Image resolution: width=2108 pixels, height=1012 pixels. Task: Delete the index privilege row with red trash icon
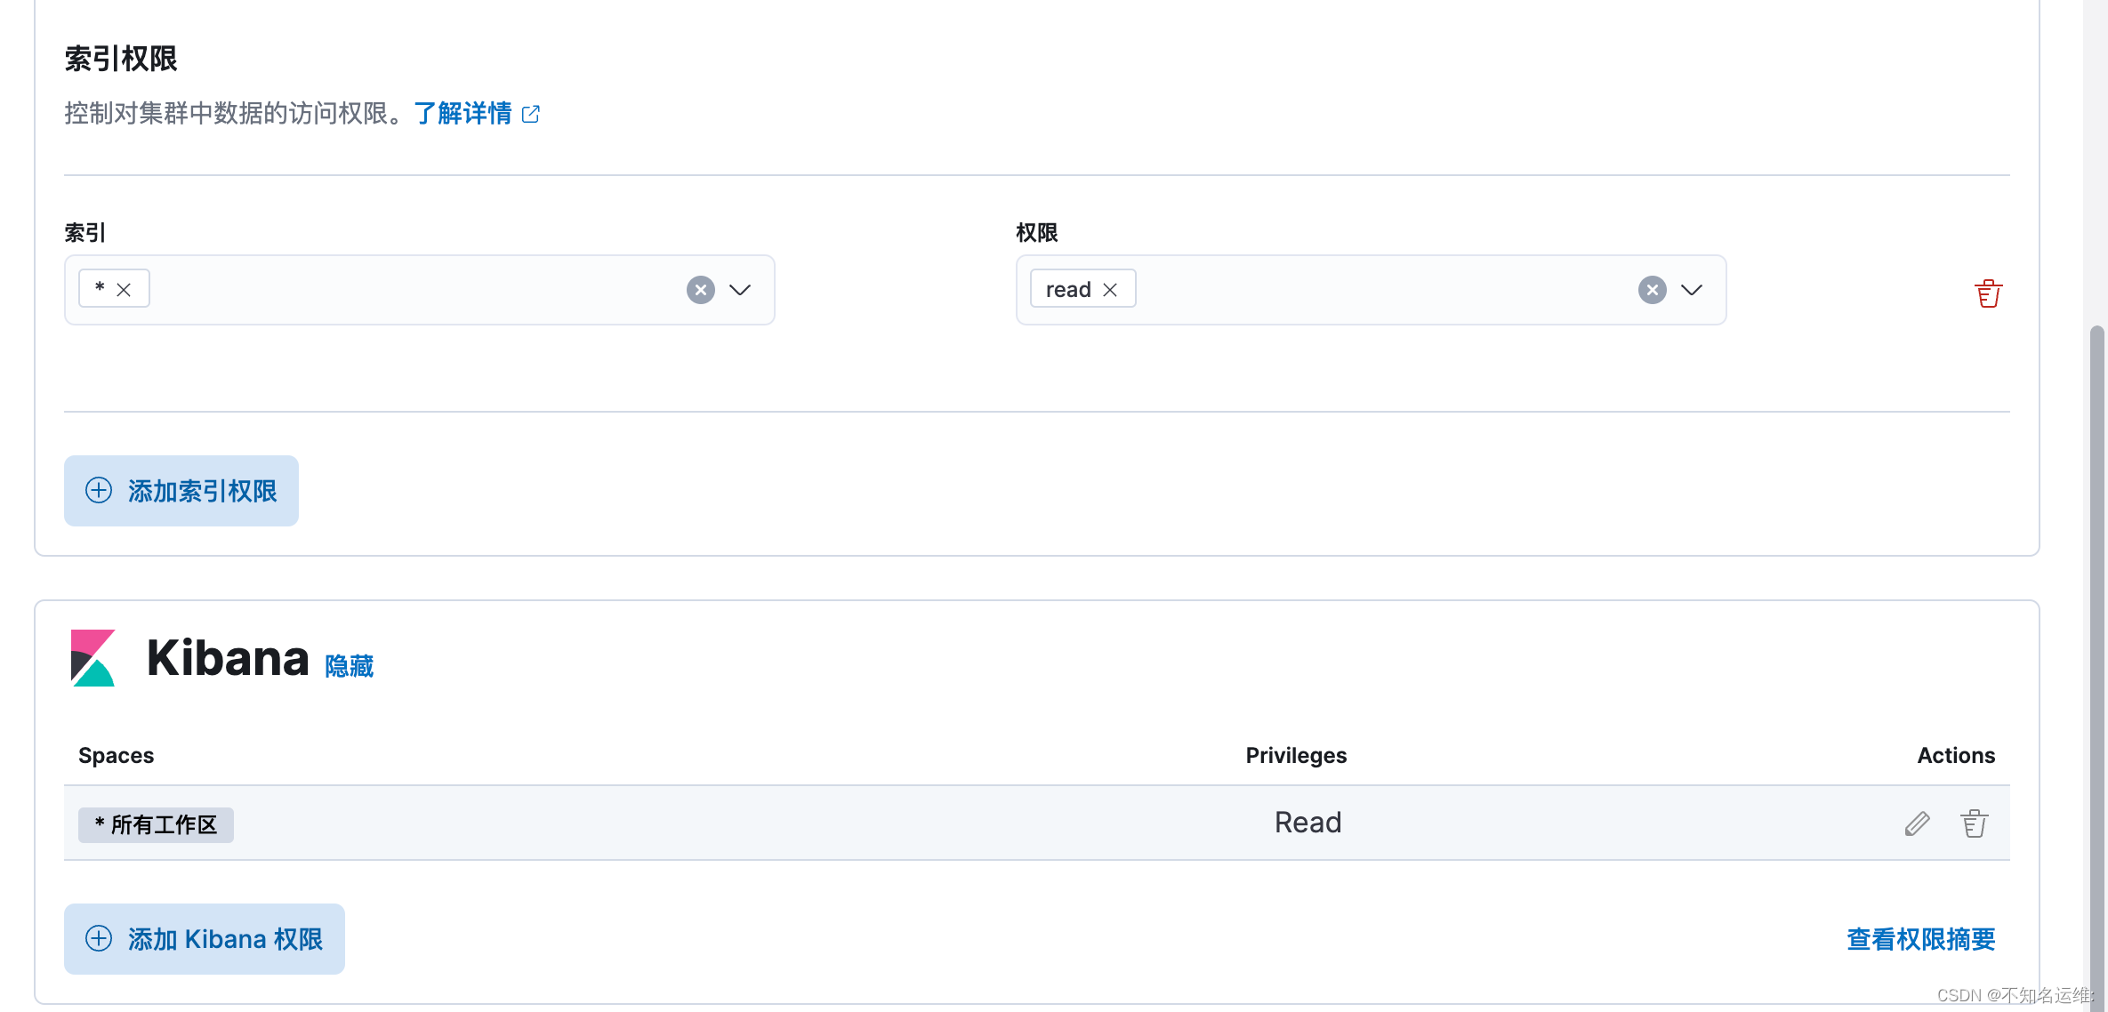point(1988,293)
